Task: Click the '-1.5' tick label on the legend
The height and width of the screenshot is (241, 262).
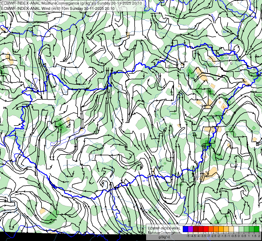Action: [x=223, y=236]
